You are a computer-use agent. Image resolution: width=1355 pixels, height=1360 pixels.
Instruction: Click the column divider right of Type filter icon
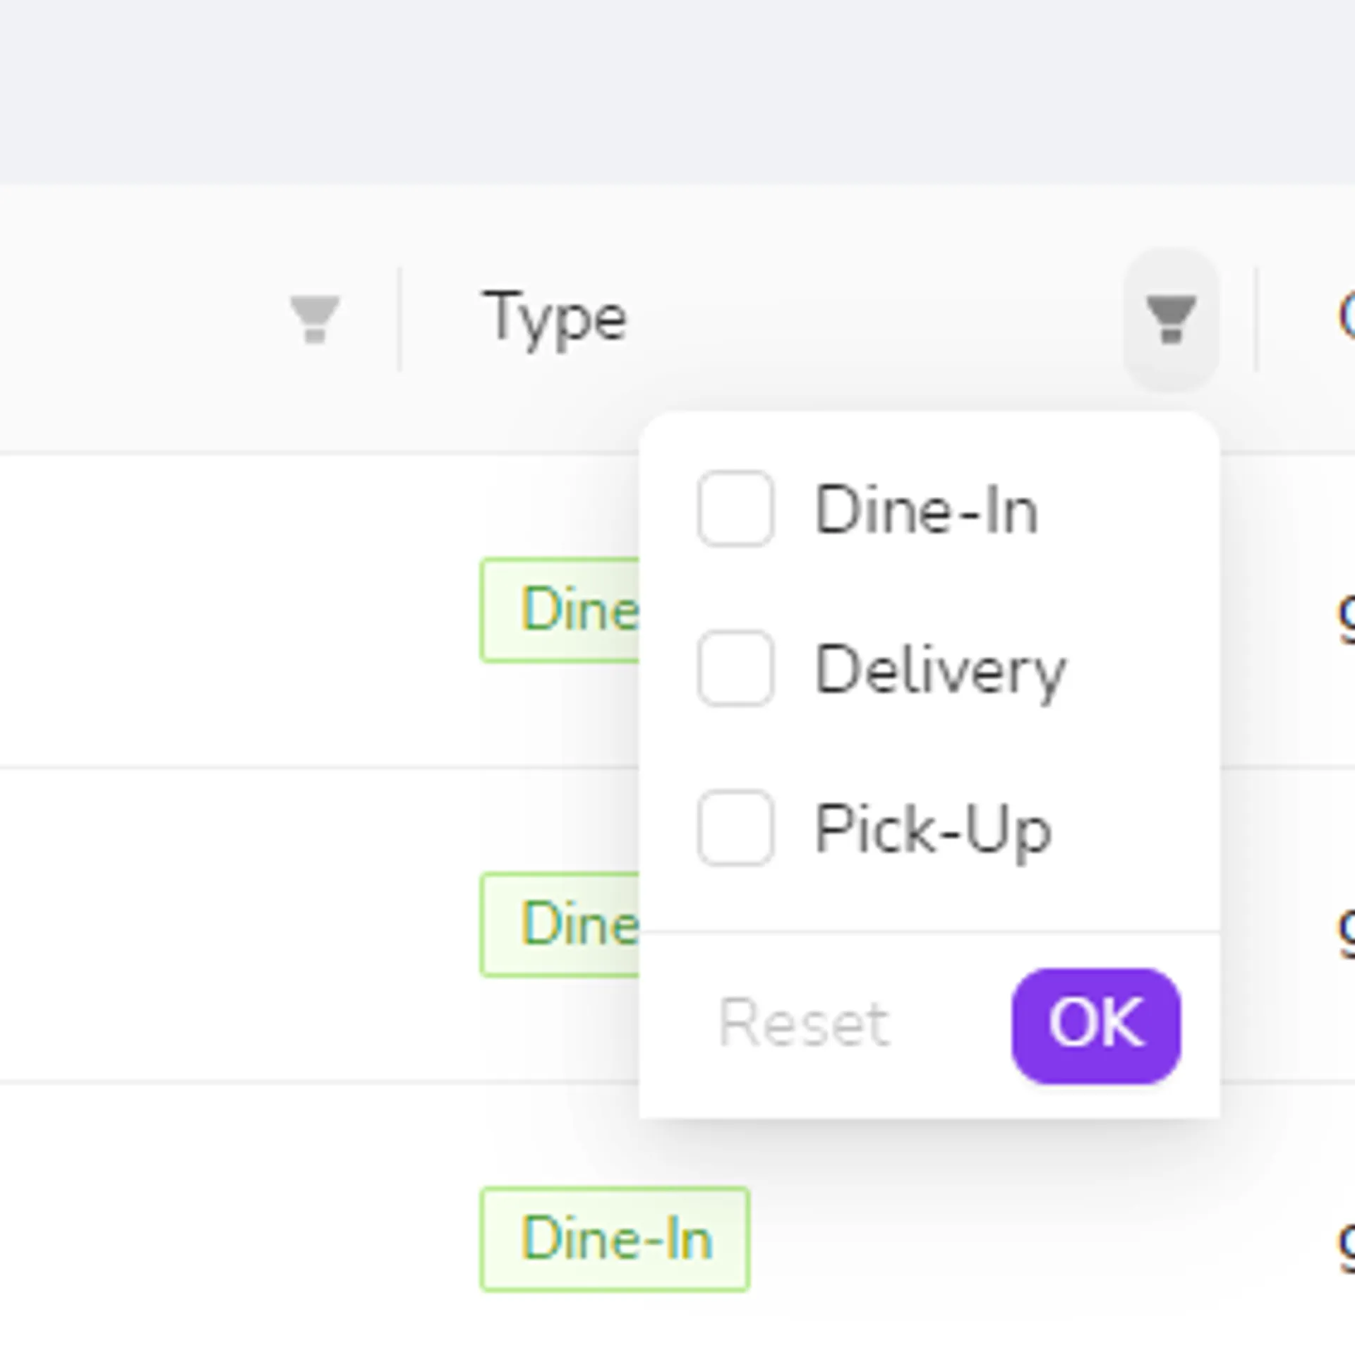[1256, 319]
